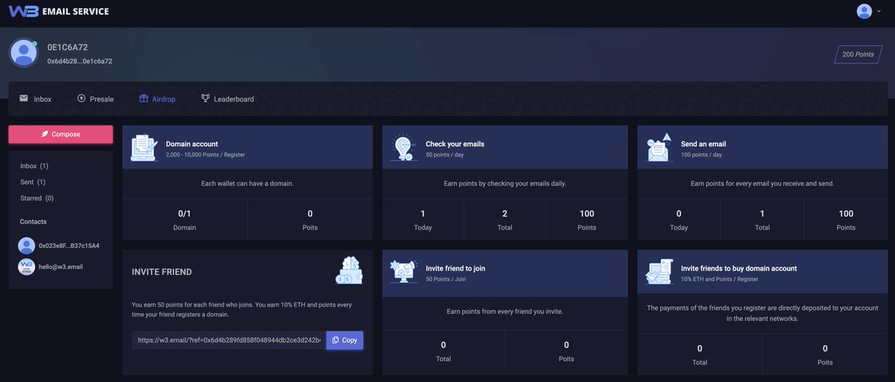Click the large profile avatar picture
The width and height of the screenshot is (895, 382).
click(24, 53)
